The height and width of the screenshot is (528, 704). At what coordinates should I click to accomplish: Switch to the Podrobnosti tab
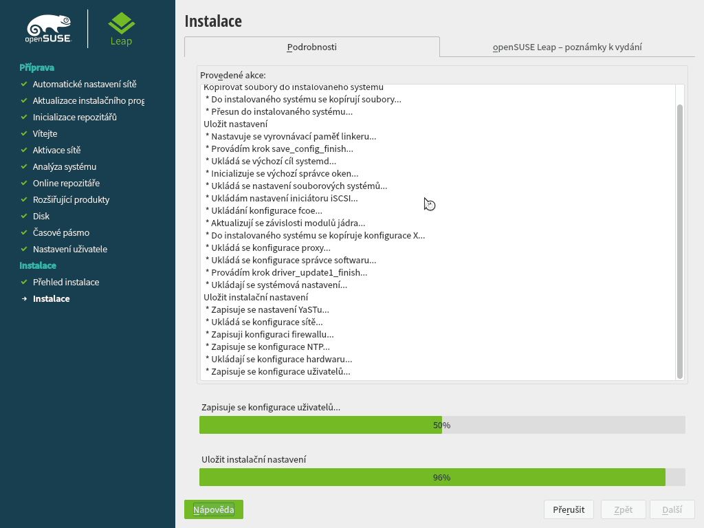pyautogui.click(x=311, y=47)
